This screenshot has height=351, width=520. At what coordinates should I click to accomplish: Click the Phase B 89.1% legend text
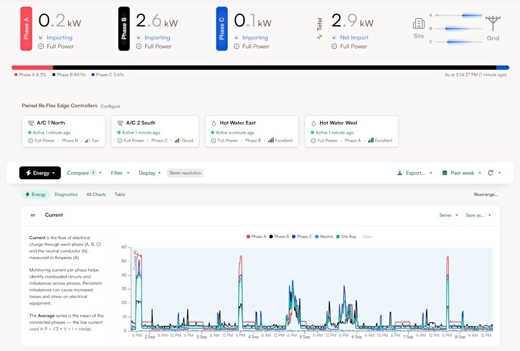tap(71, 75)
